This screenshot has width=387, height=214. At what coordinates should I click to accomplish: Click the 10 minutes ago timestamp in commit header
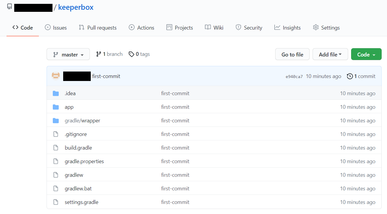(x=324, y=76)
